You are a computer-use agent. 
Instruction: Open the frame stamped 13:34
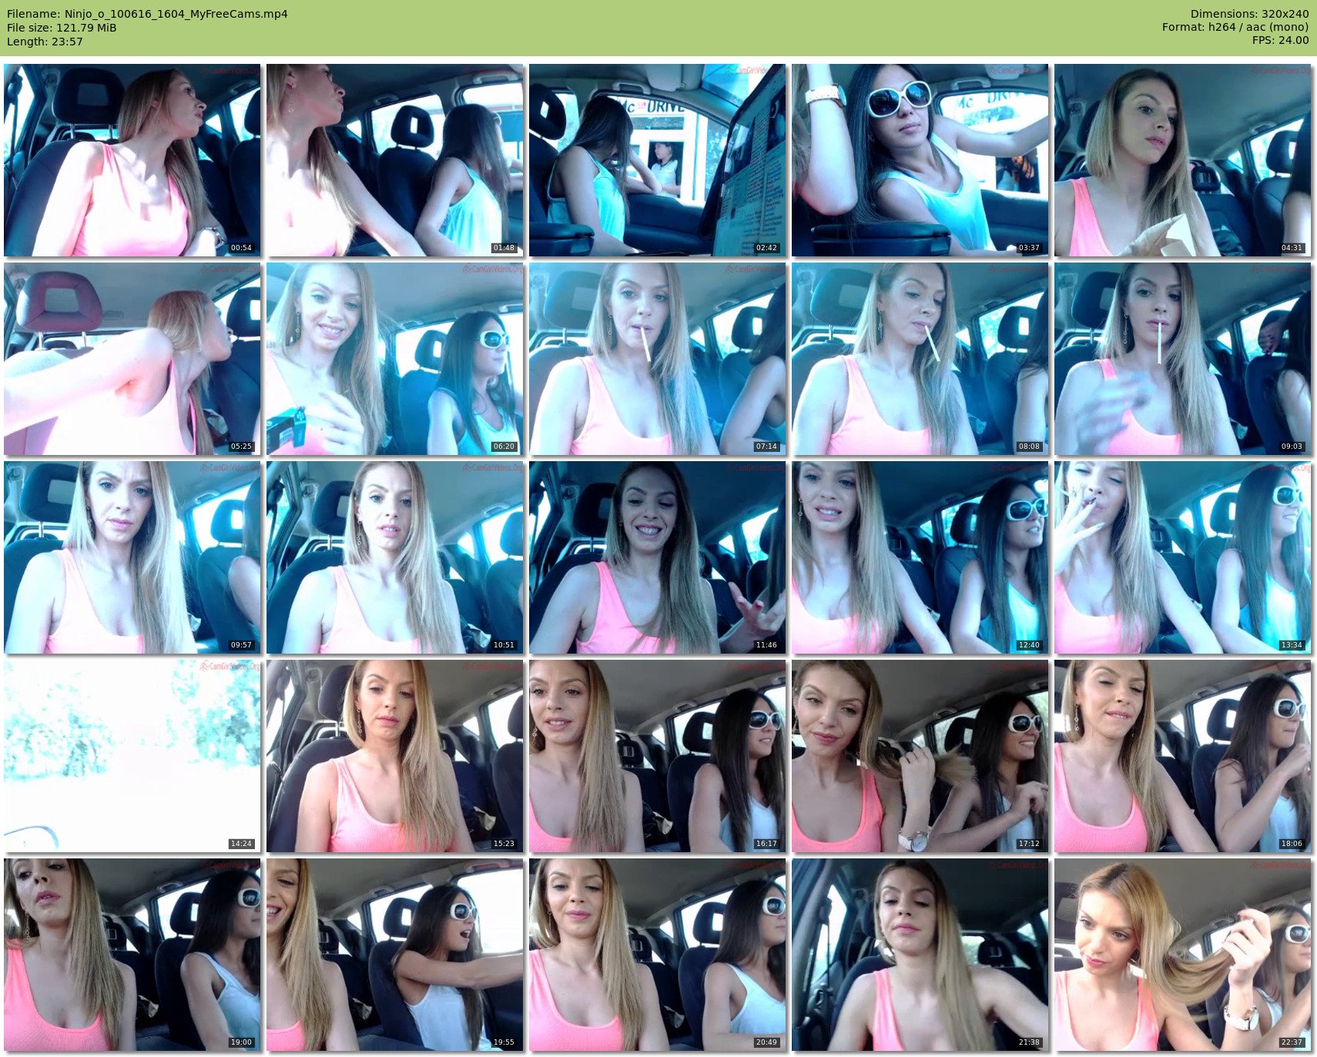(1182, 557)
